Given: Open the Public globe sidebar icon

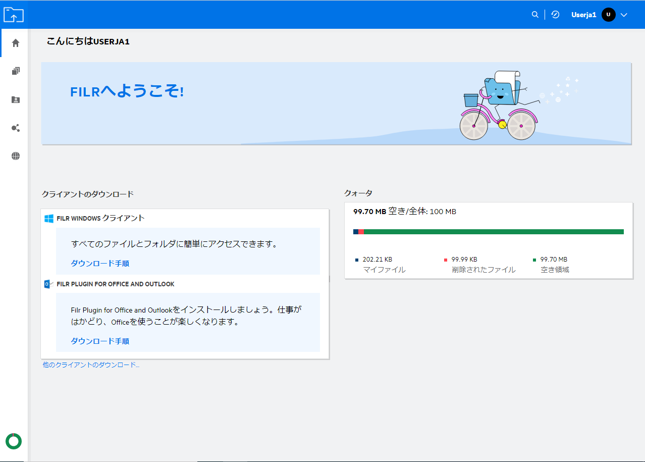Looking at the screenshot, I should pyautogui.click(x=16, y=156).
